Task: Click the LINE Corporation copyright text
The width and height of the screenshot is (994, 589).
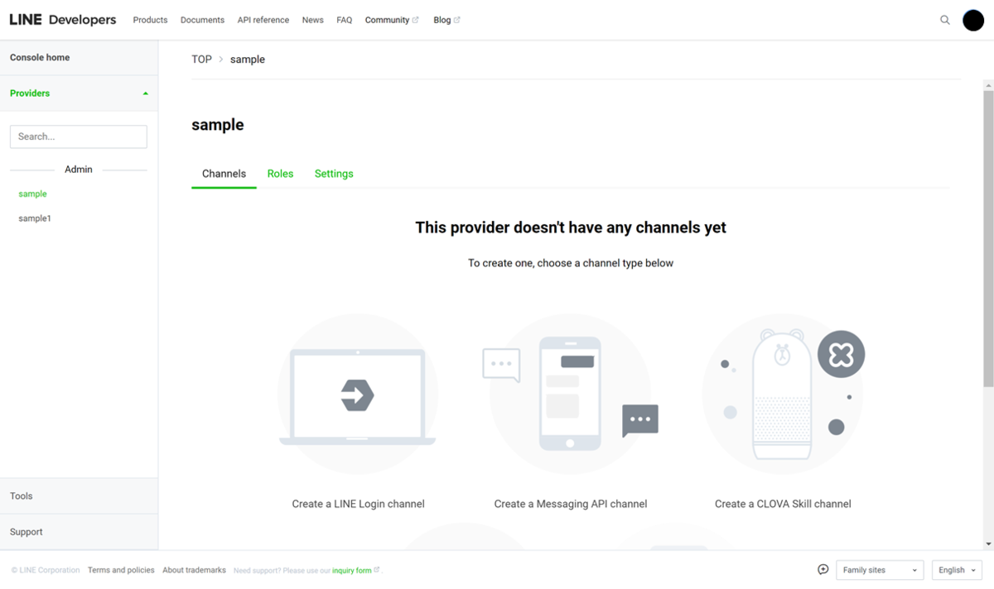Action: (x=46, y=570)
